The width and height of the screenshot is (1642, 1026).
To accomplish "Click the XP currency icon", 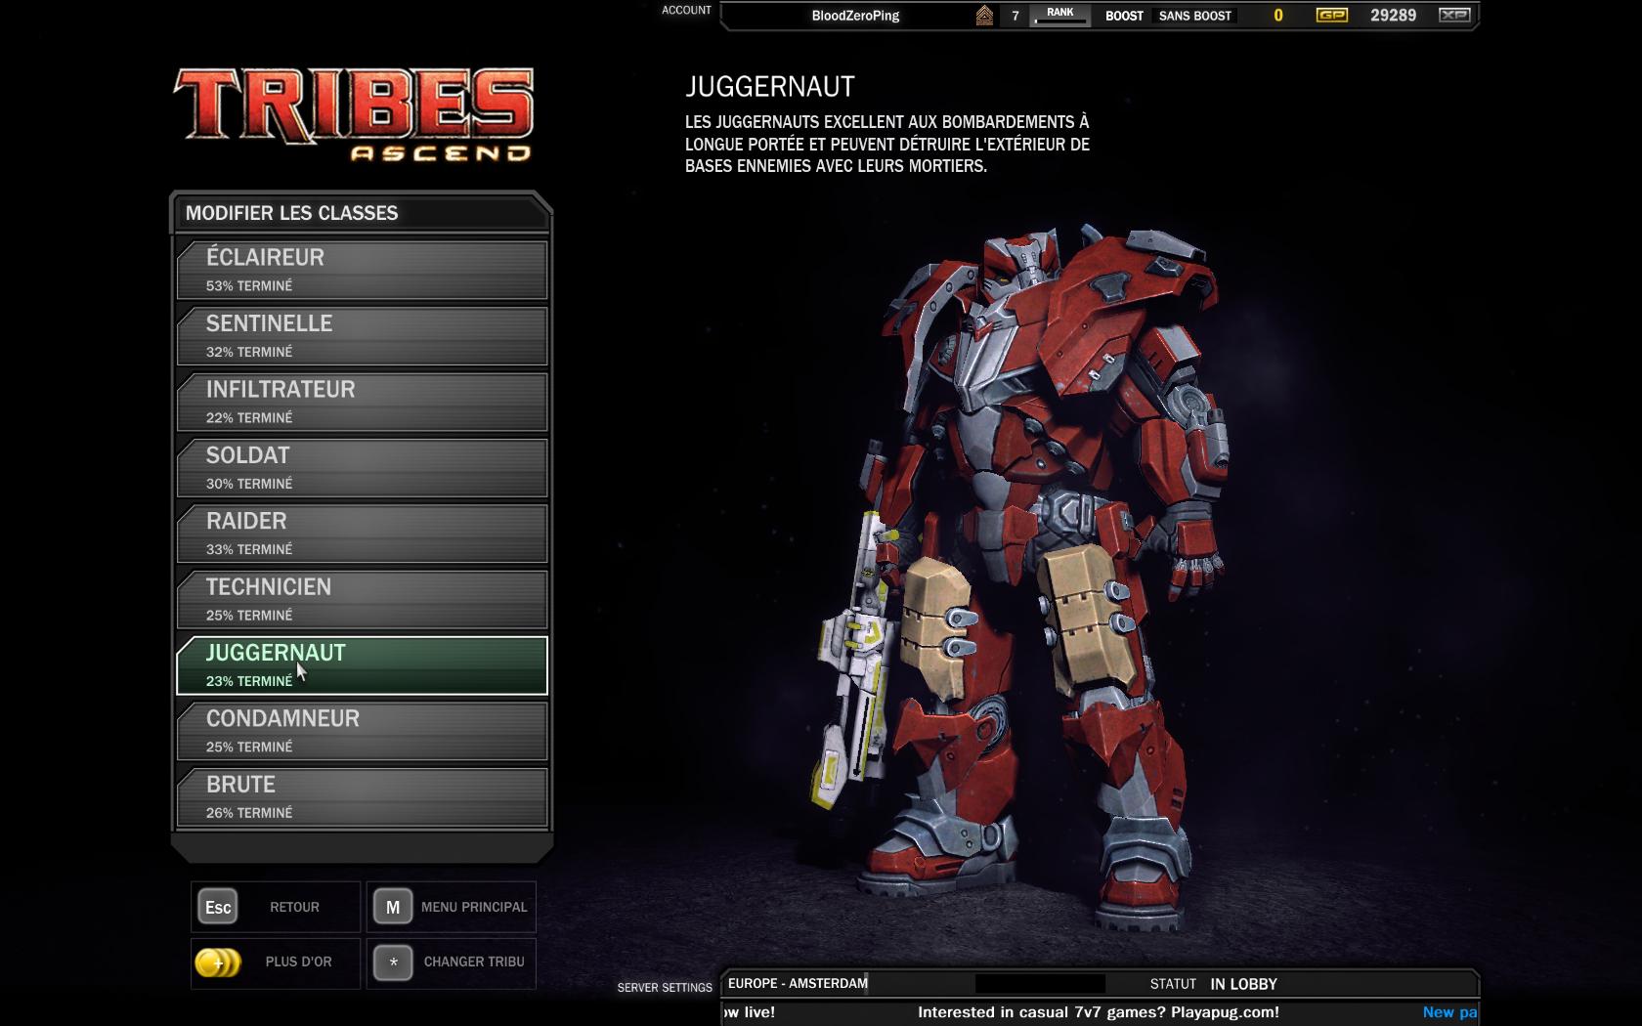I will pos(1454,16).
